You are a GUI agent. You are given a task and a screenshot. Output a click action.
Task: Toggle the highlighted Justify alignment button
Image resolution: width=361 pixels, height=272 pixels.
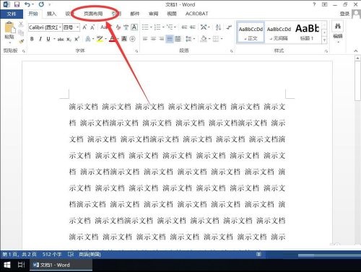click(x=170, y=39)
